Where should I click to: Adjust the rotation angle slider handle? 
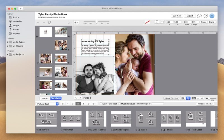coord(97,22)
